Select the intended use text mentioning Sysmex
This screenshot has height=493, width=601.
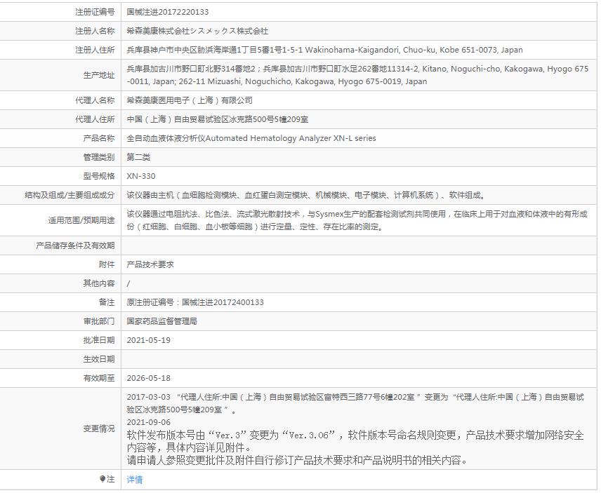357,220
